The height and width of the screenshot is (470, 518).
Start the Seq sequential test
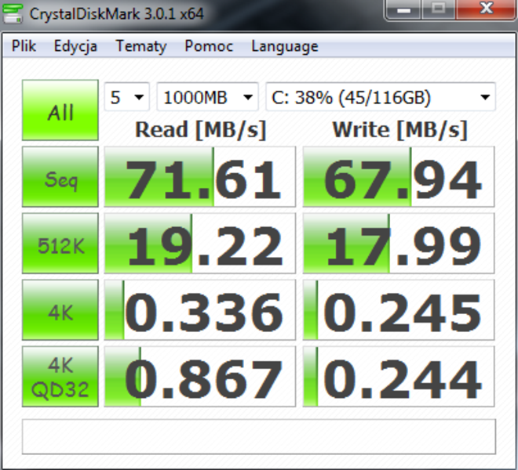click(60, 177)
